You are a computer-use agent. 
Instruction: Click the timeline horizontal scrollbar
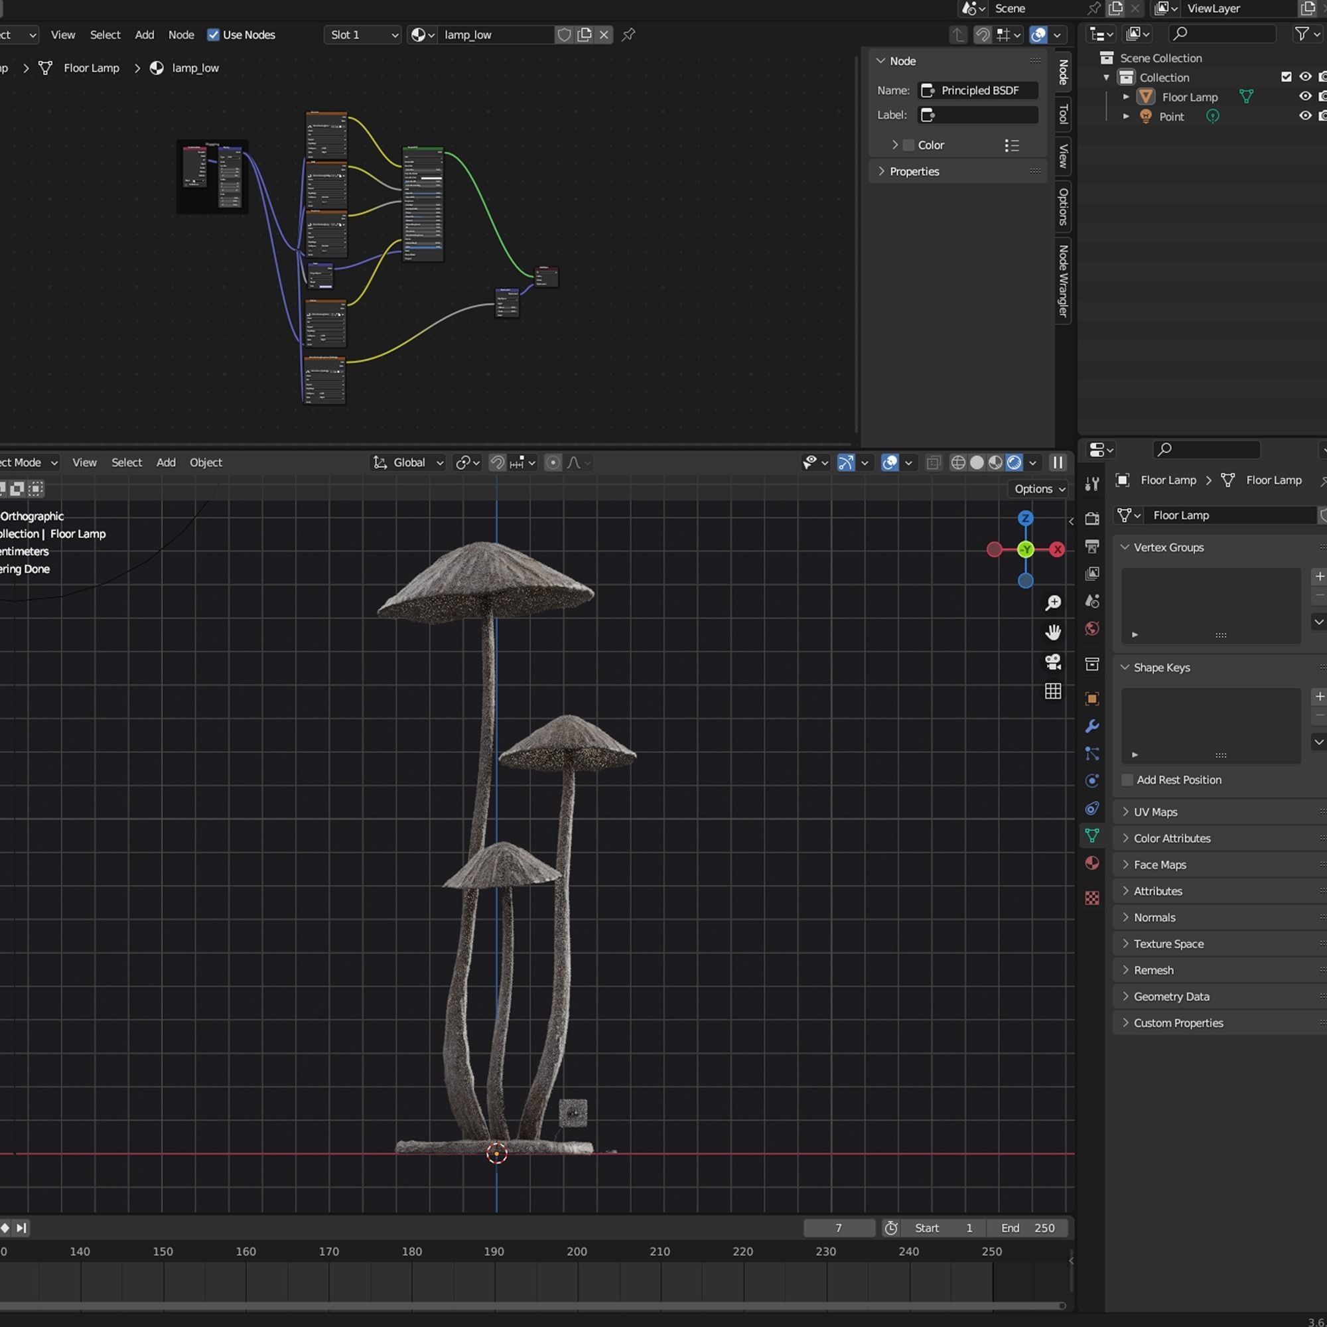coord(532,1305)
